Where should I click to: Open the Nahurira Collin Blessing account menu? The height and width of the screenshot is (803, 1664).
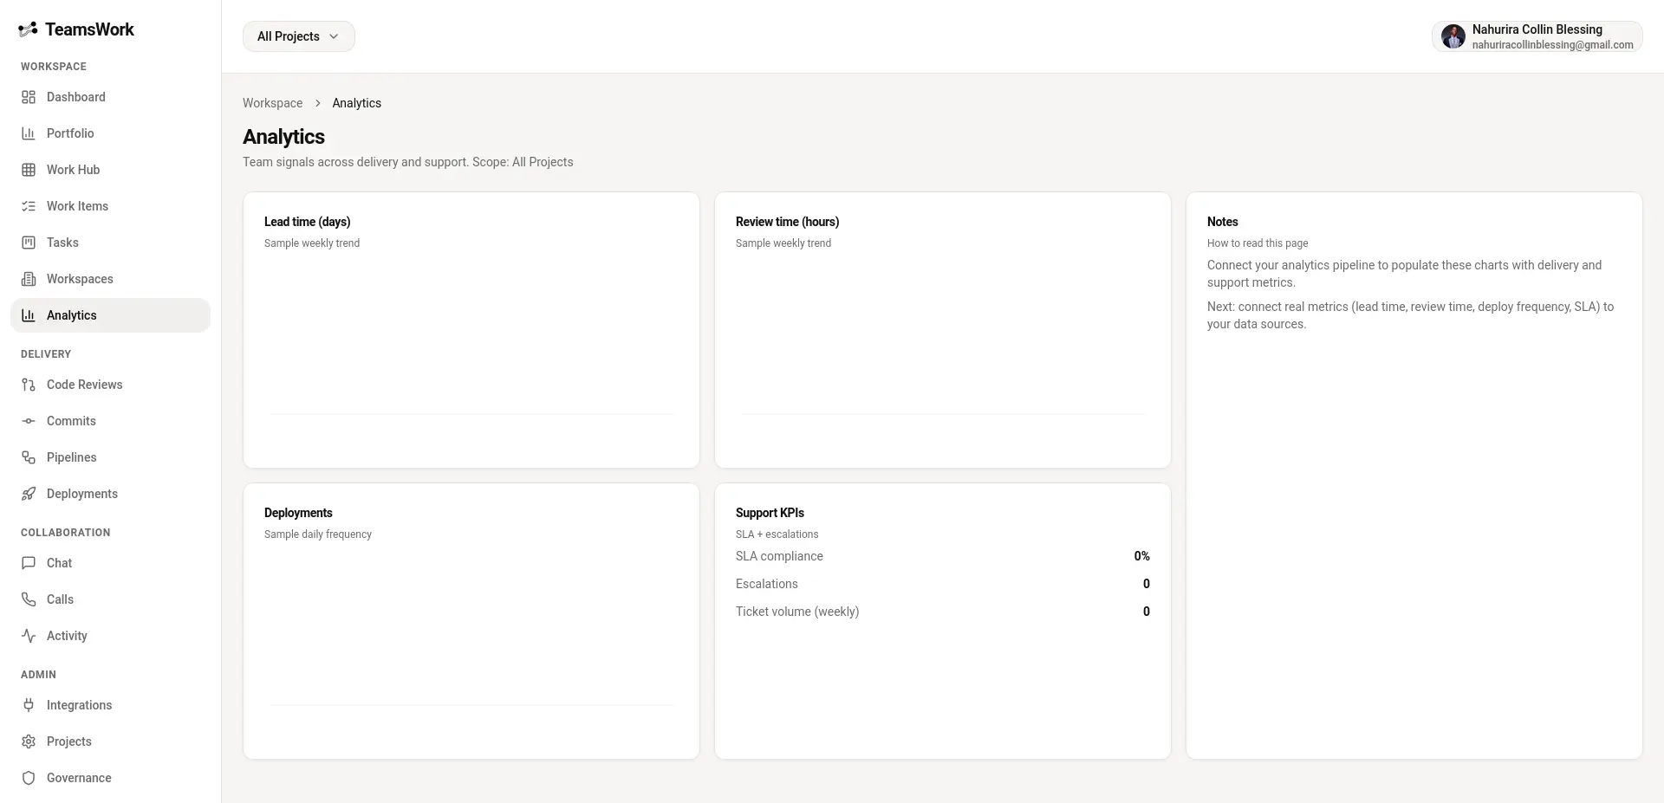pos(1537,36)
